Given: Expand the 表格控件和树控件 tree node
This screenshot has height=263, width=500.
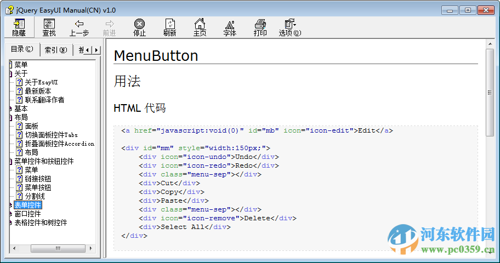Looking at the screenshot, I should [11, 222].
